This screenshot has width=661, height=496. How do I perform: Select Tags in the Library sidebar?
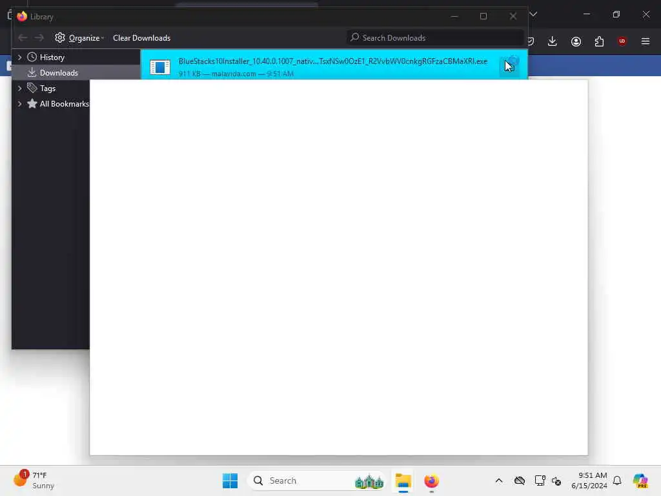click(x=47, y=88)
